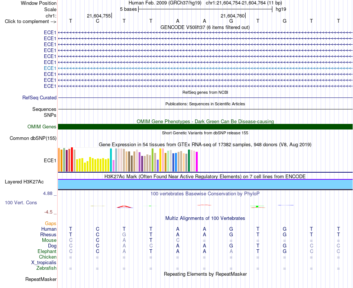Screen dimensions: 353x288
Task: Click the 4.88 PhyloP upper scale value
Action: coord(48,193)
